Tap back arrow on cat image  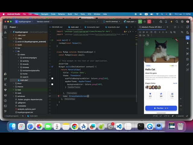click(147, 43)
